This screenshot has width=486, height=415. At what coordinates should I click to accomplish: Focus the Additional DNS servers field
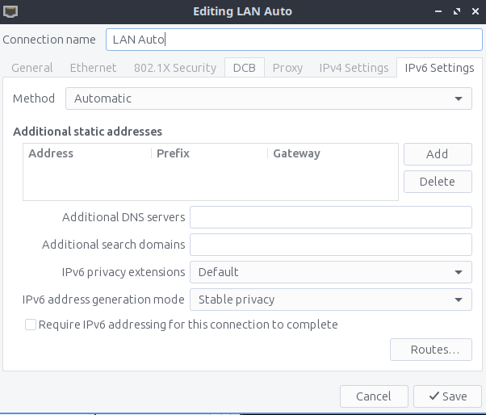click(330, 217)
